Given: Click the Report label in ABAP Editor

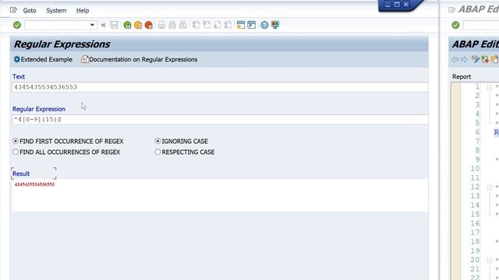Looking at the screenshot, I should (x=462, y=76).
